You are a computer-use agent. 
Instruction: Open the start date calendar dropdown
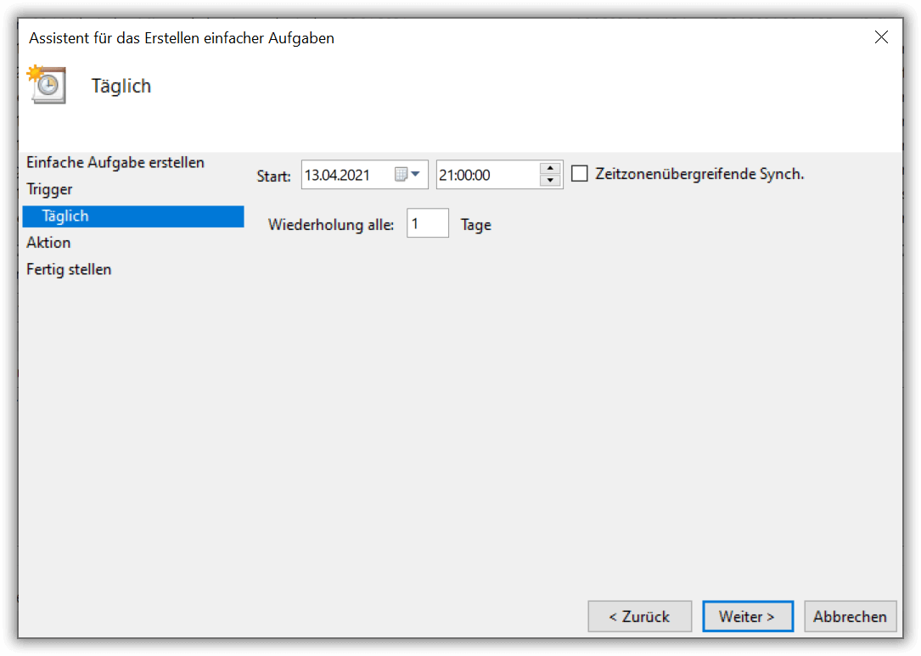[x=407, y=175]
